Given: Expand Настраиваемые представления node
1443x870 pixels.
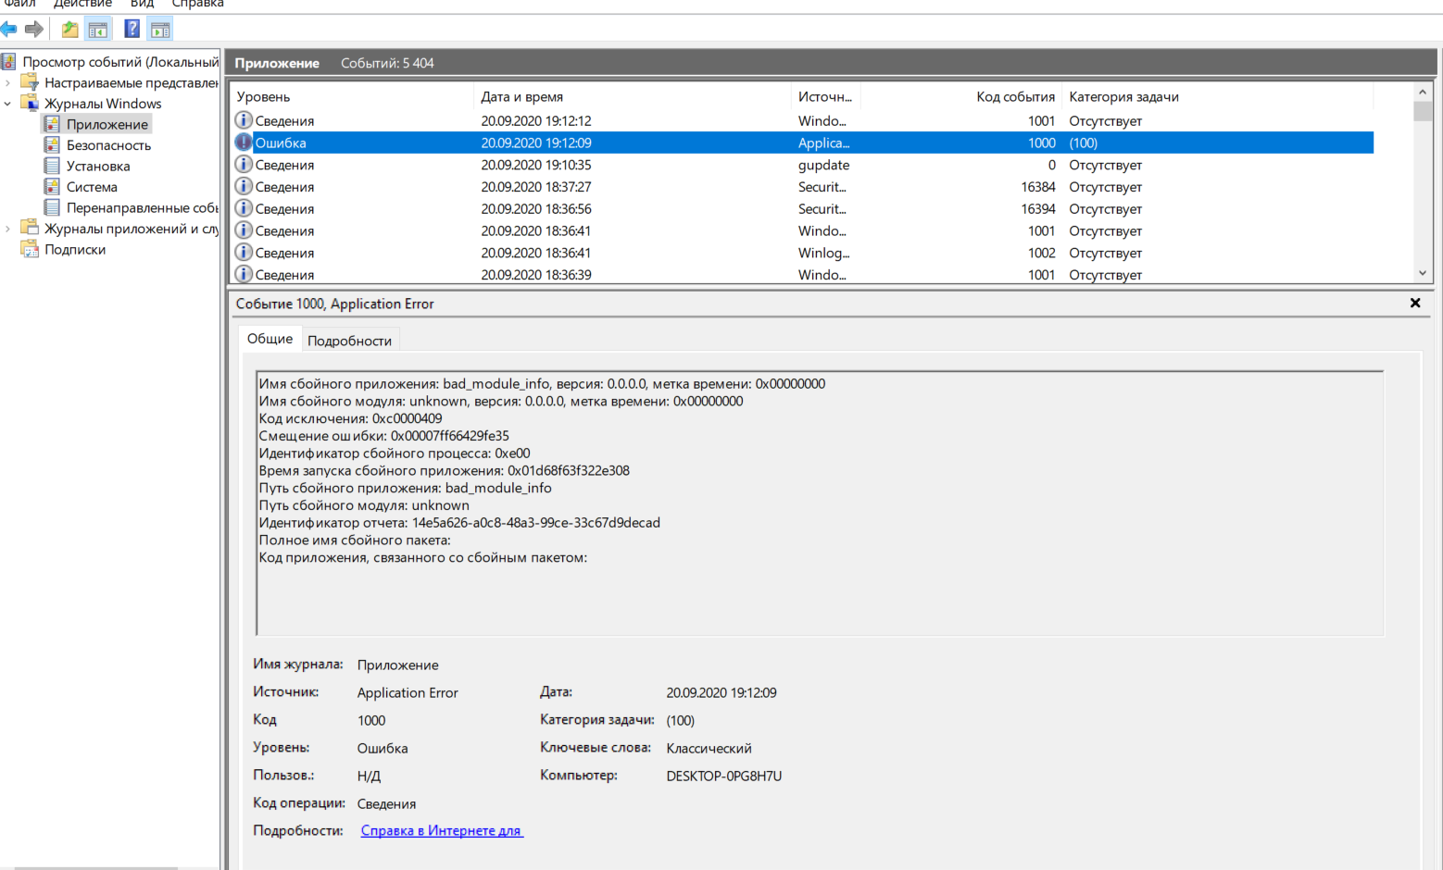Looking at the screenshot, I should coord(8,82).
